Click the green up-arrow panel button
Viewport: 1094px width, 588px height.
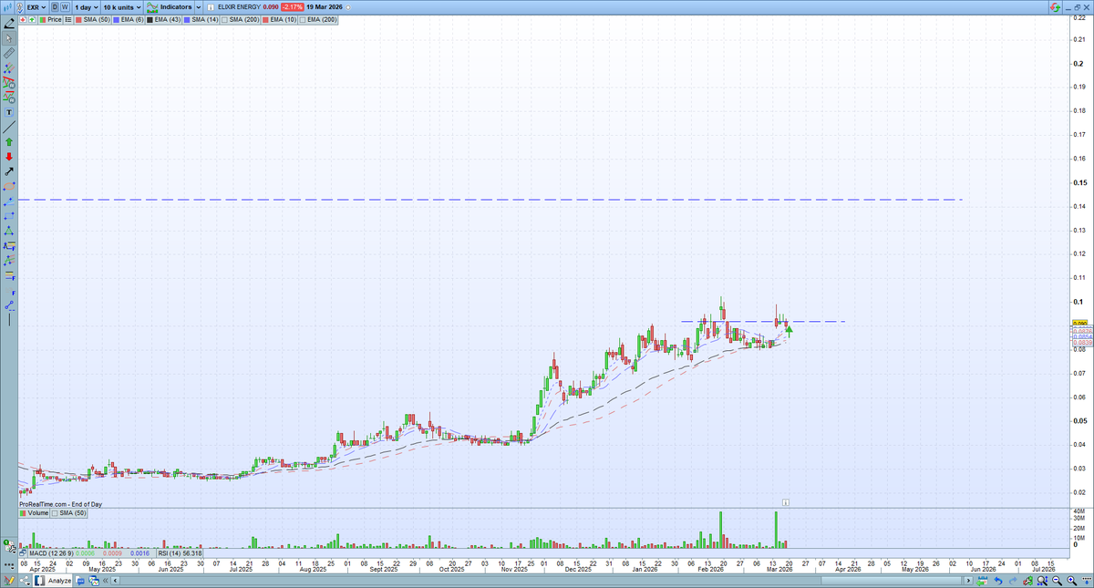coord(32,20)
